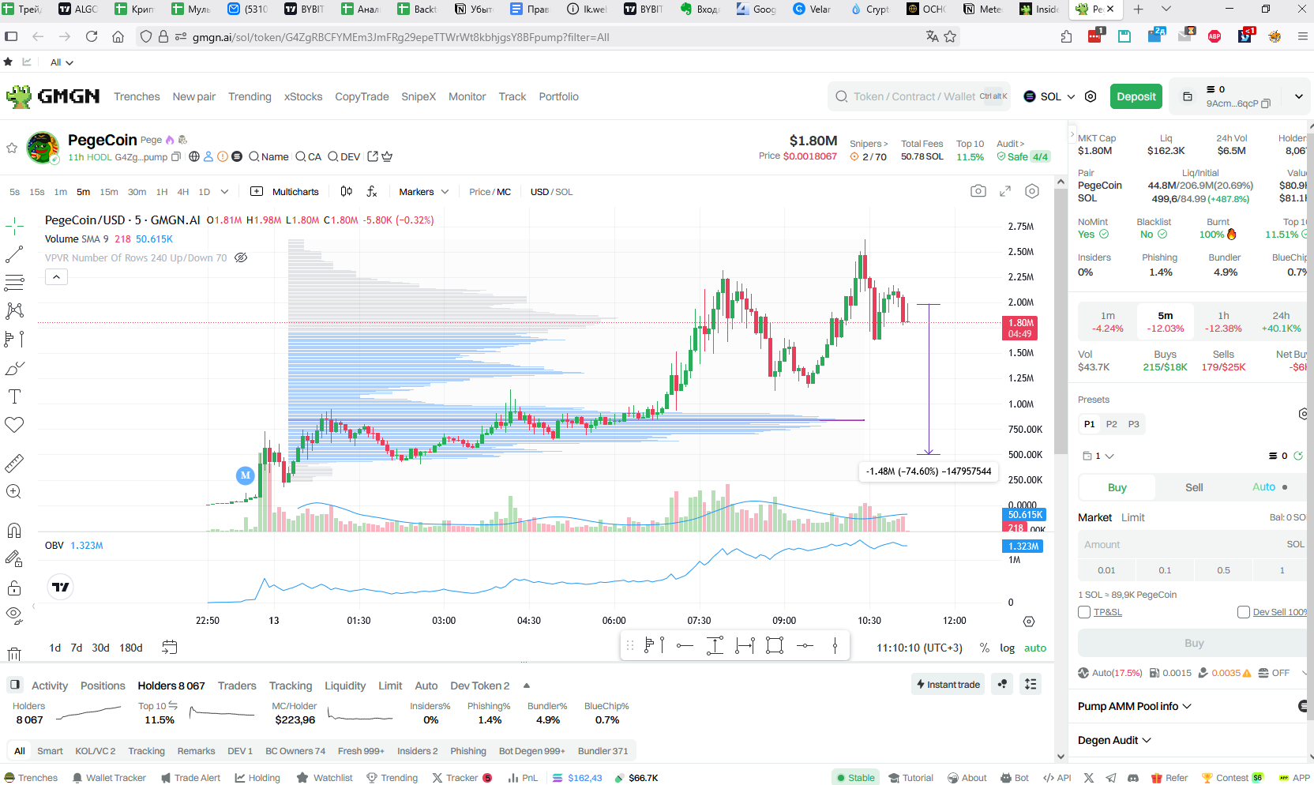Viewport: 1314px width, 785px height.
Task: Toggle VPVR indicator visibility
Action: (241, 257)
